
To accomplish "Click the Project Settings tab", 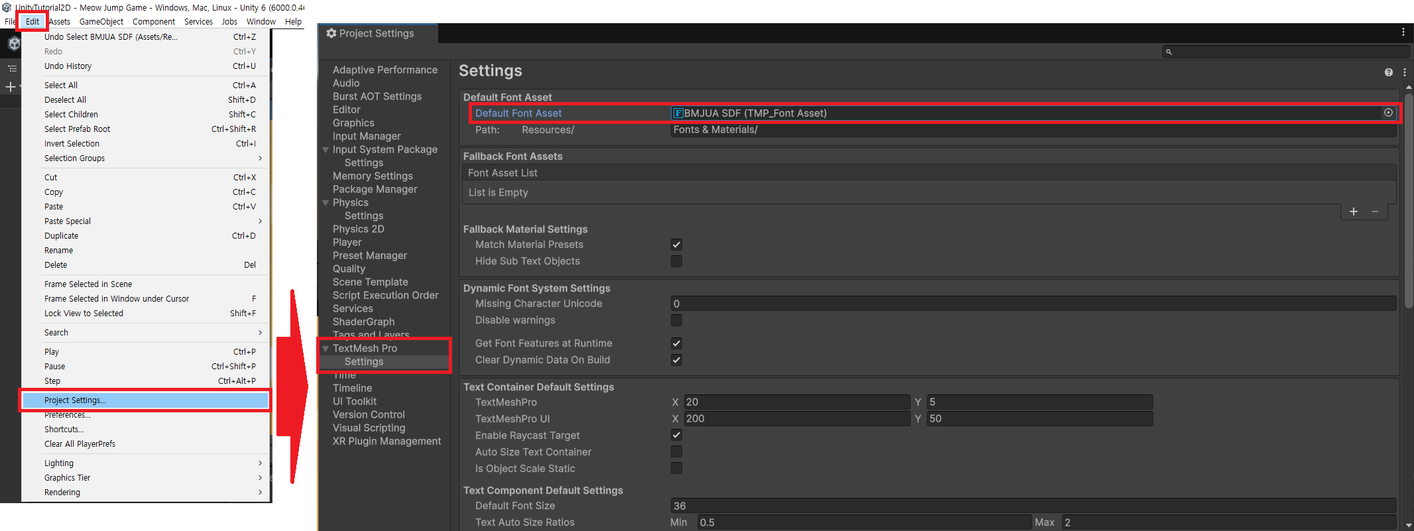I will 378,34.
